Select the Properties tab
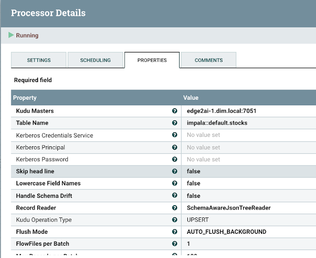316x258 pixels. pos(152,60)
